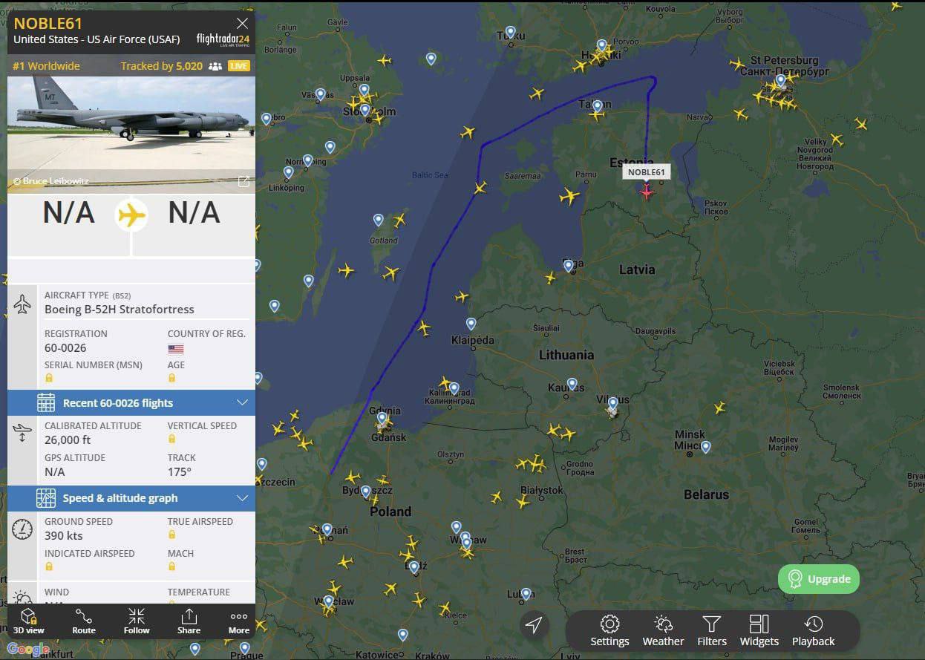Open the 3D view of the flight

28,621
